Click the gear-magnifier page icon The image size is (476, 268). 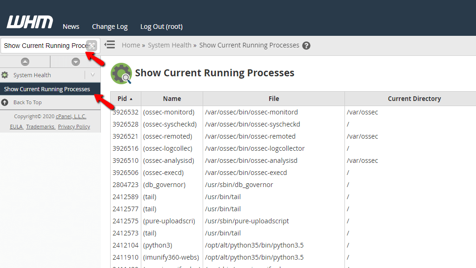[x=121, y=73]
